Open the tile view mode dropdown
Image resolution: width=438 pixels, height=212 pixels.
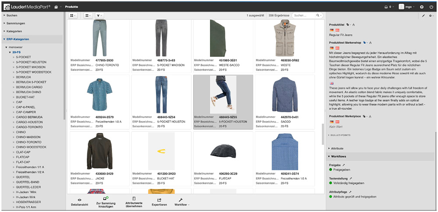73,16
